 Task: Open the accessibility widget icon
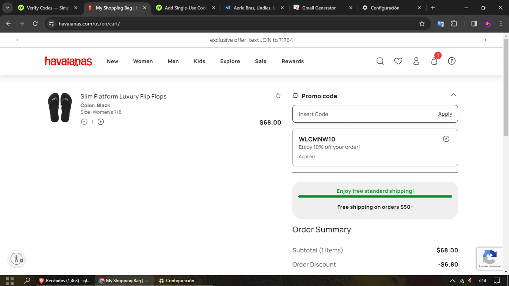coord(17,259)
